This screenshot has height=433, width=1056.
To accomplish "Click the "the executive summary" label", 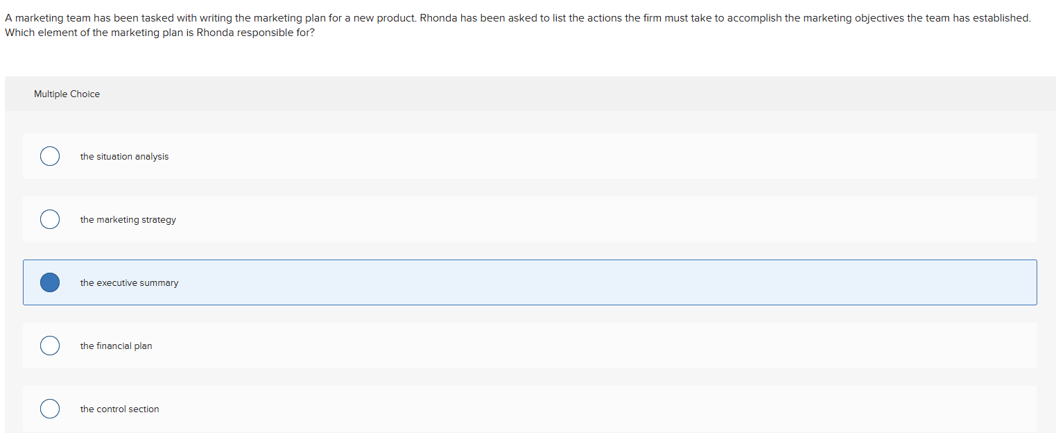I will click(129, 283).
